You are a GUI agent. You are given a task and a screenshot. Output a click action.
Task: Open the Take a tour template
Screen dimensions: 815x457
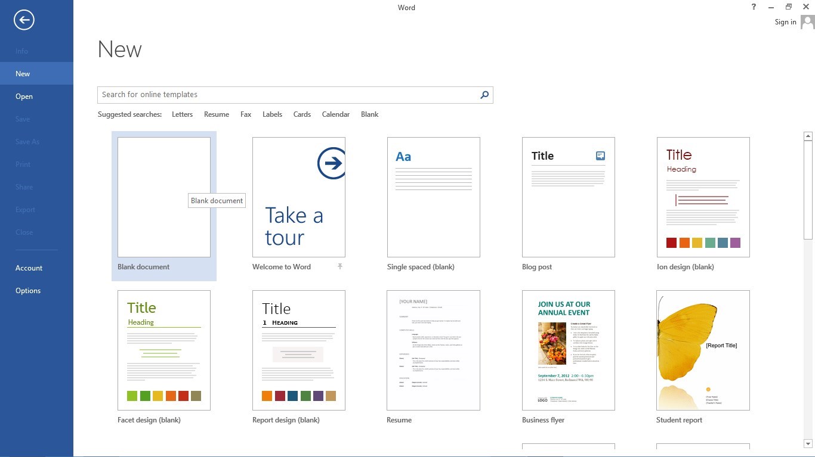click(x=299, y=197)
